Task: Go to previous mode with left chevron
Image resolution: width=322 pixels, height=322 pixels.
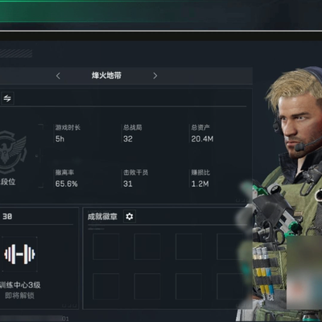Action: point(58,76)
